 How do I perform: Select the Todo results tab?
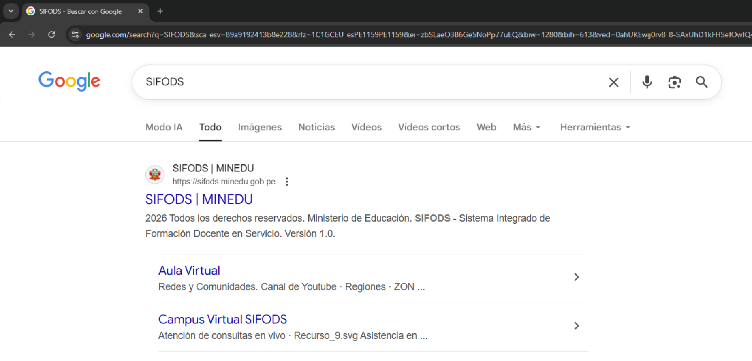[210, 127]
